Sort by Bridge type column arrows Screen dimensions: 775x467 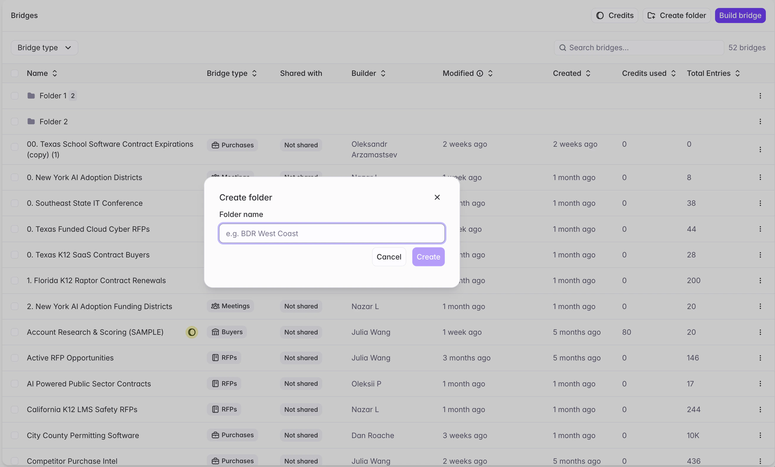(255, 73)
